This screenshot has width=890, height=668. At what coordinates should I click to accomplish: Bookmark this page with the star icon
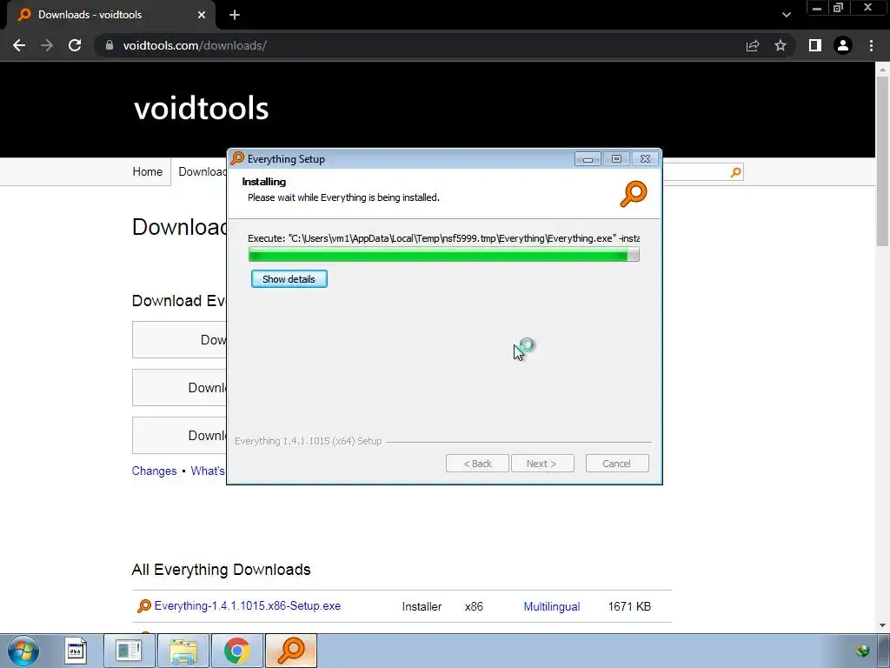pyautogui.click(x=780, y=45)
